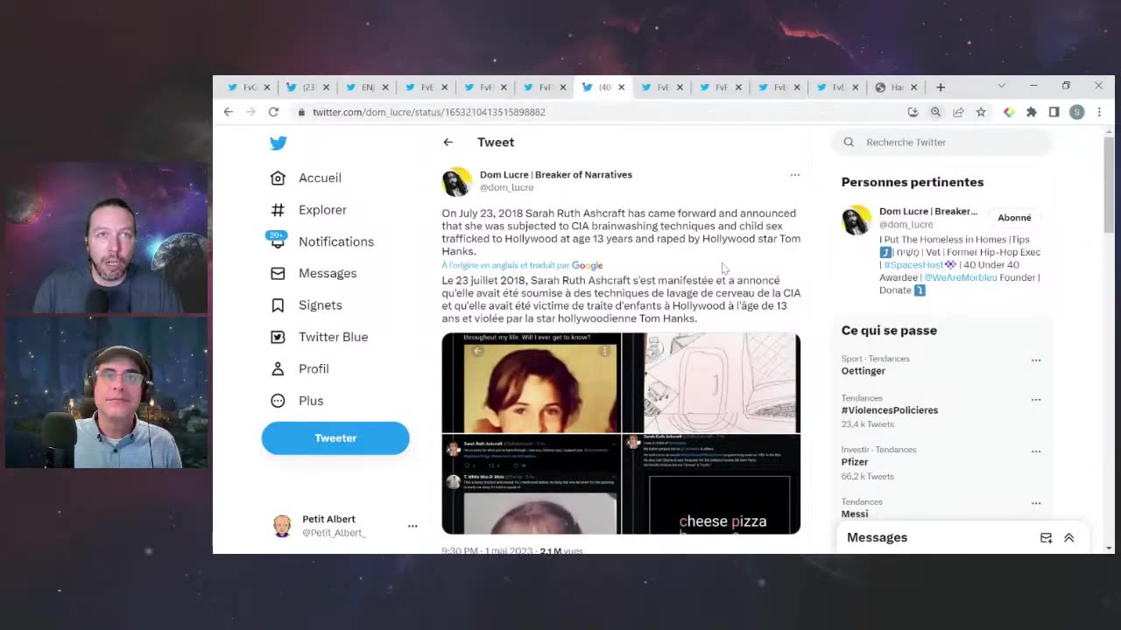Open the bottom-right cheese pizza image
Image resolution: width=1121 pixels, height=630 pixels.
click(x=711, y=484)
